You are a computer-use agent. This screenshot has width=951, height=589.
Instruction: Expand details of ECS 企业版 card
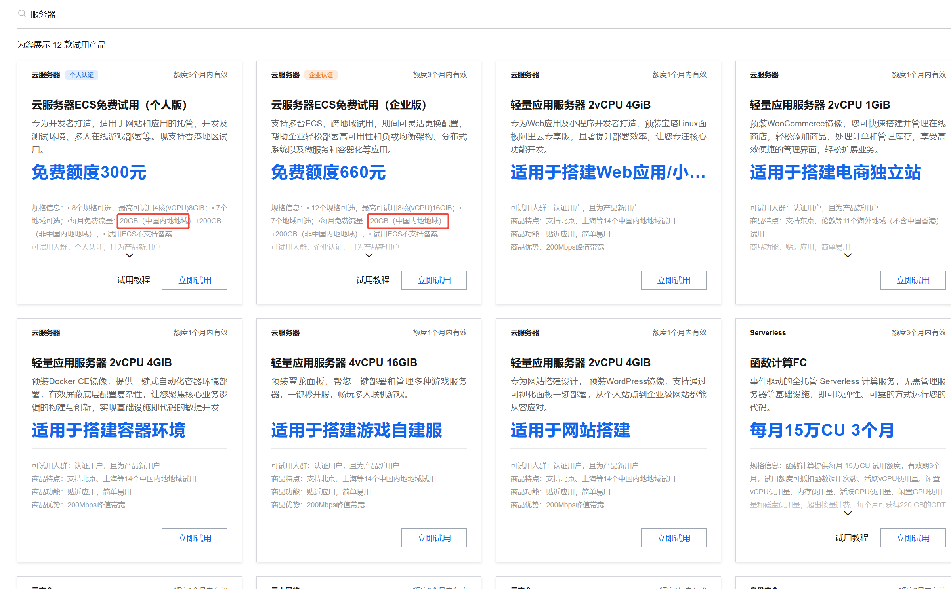[x=369, y=255]
